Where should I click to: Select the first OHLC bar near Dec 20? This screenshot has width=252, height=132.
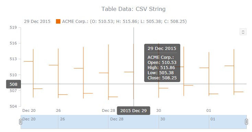click(33, 73)
